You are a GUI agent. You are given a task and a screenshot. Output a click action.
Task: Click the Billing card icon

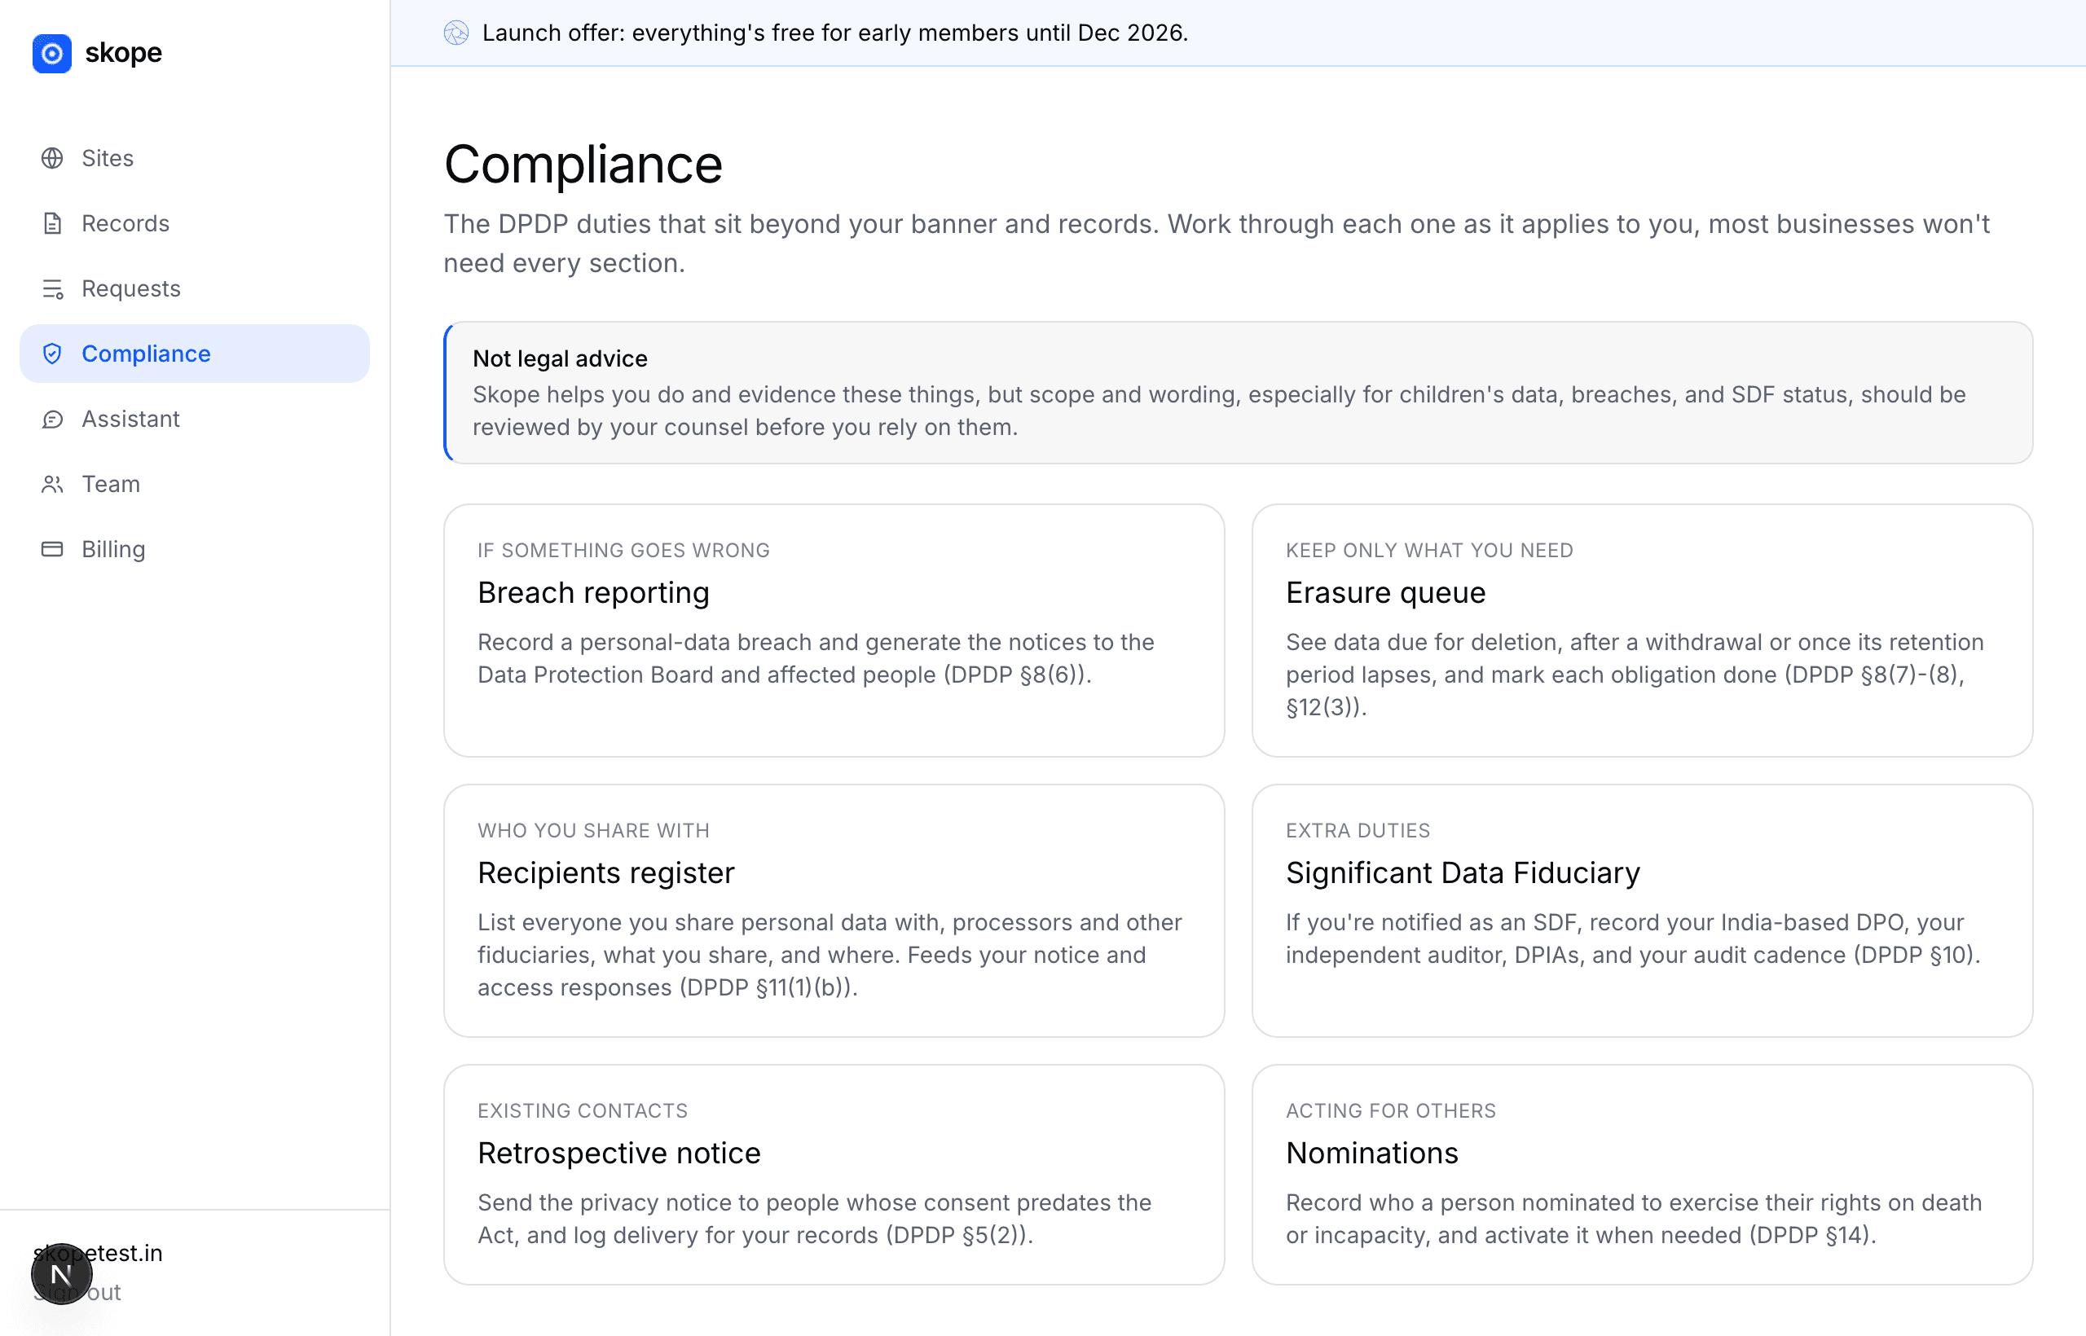coord(52,549)
